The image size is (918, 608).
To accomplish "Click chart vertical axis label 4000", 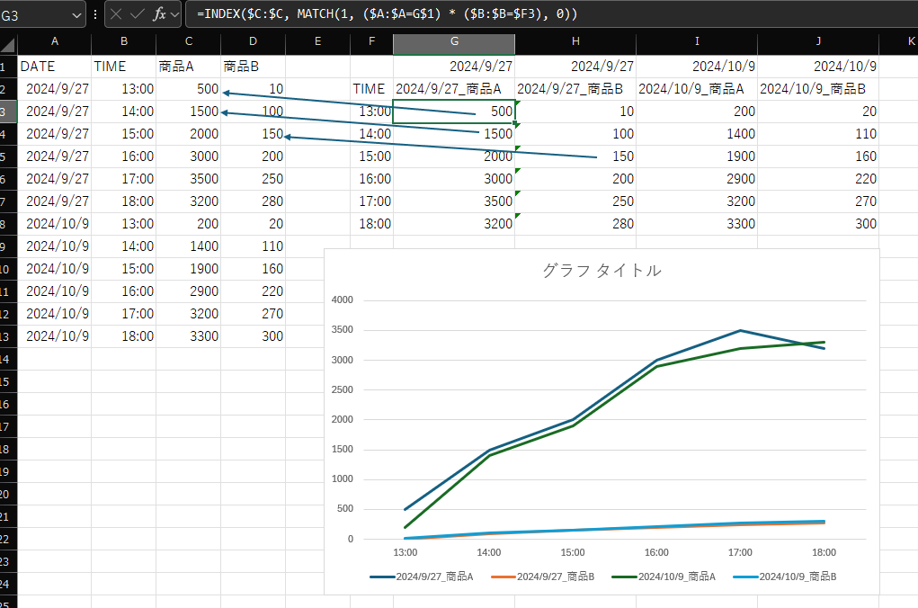I will click(342, 300).
